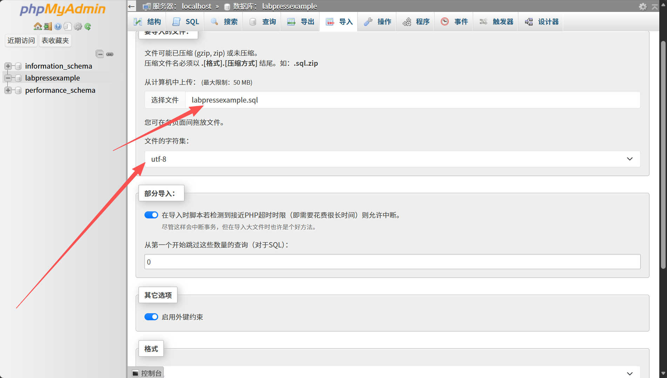The height and width of the screenshot is (378, 667).
Task: Click the server icon in the breadcrumb
Action: 147,6
